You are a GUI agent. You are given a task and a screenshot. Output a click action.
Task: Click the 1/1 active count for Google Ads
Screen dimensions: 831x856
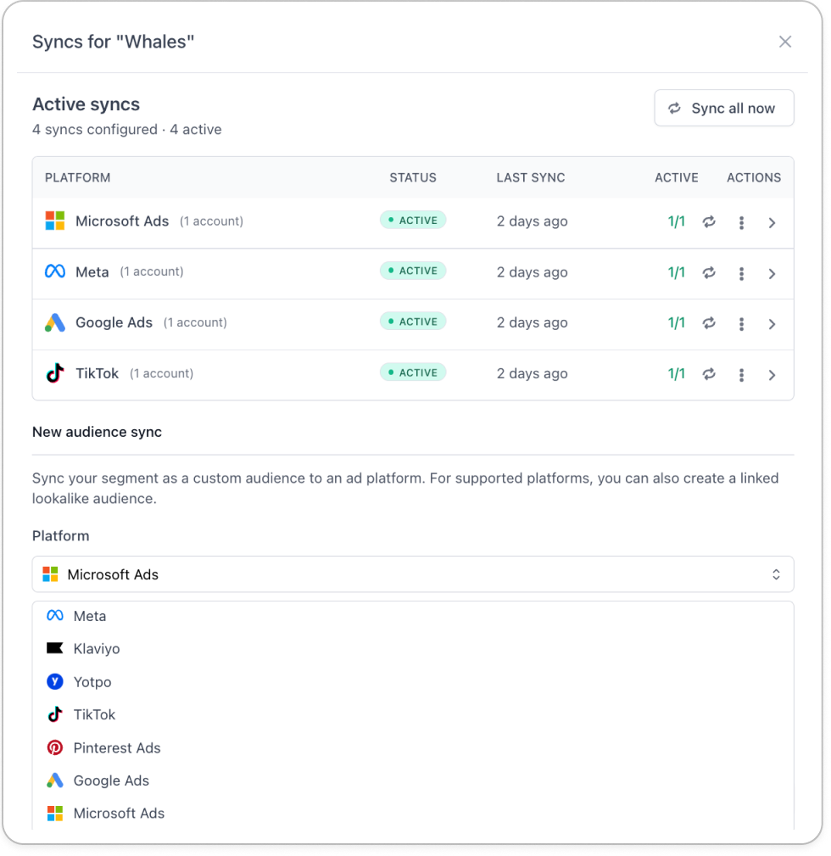(x=676, y=323)
